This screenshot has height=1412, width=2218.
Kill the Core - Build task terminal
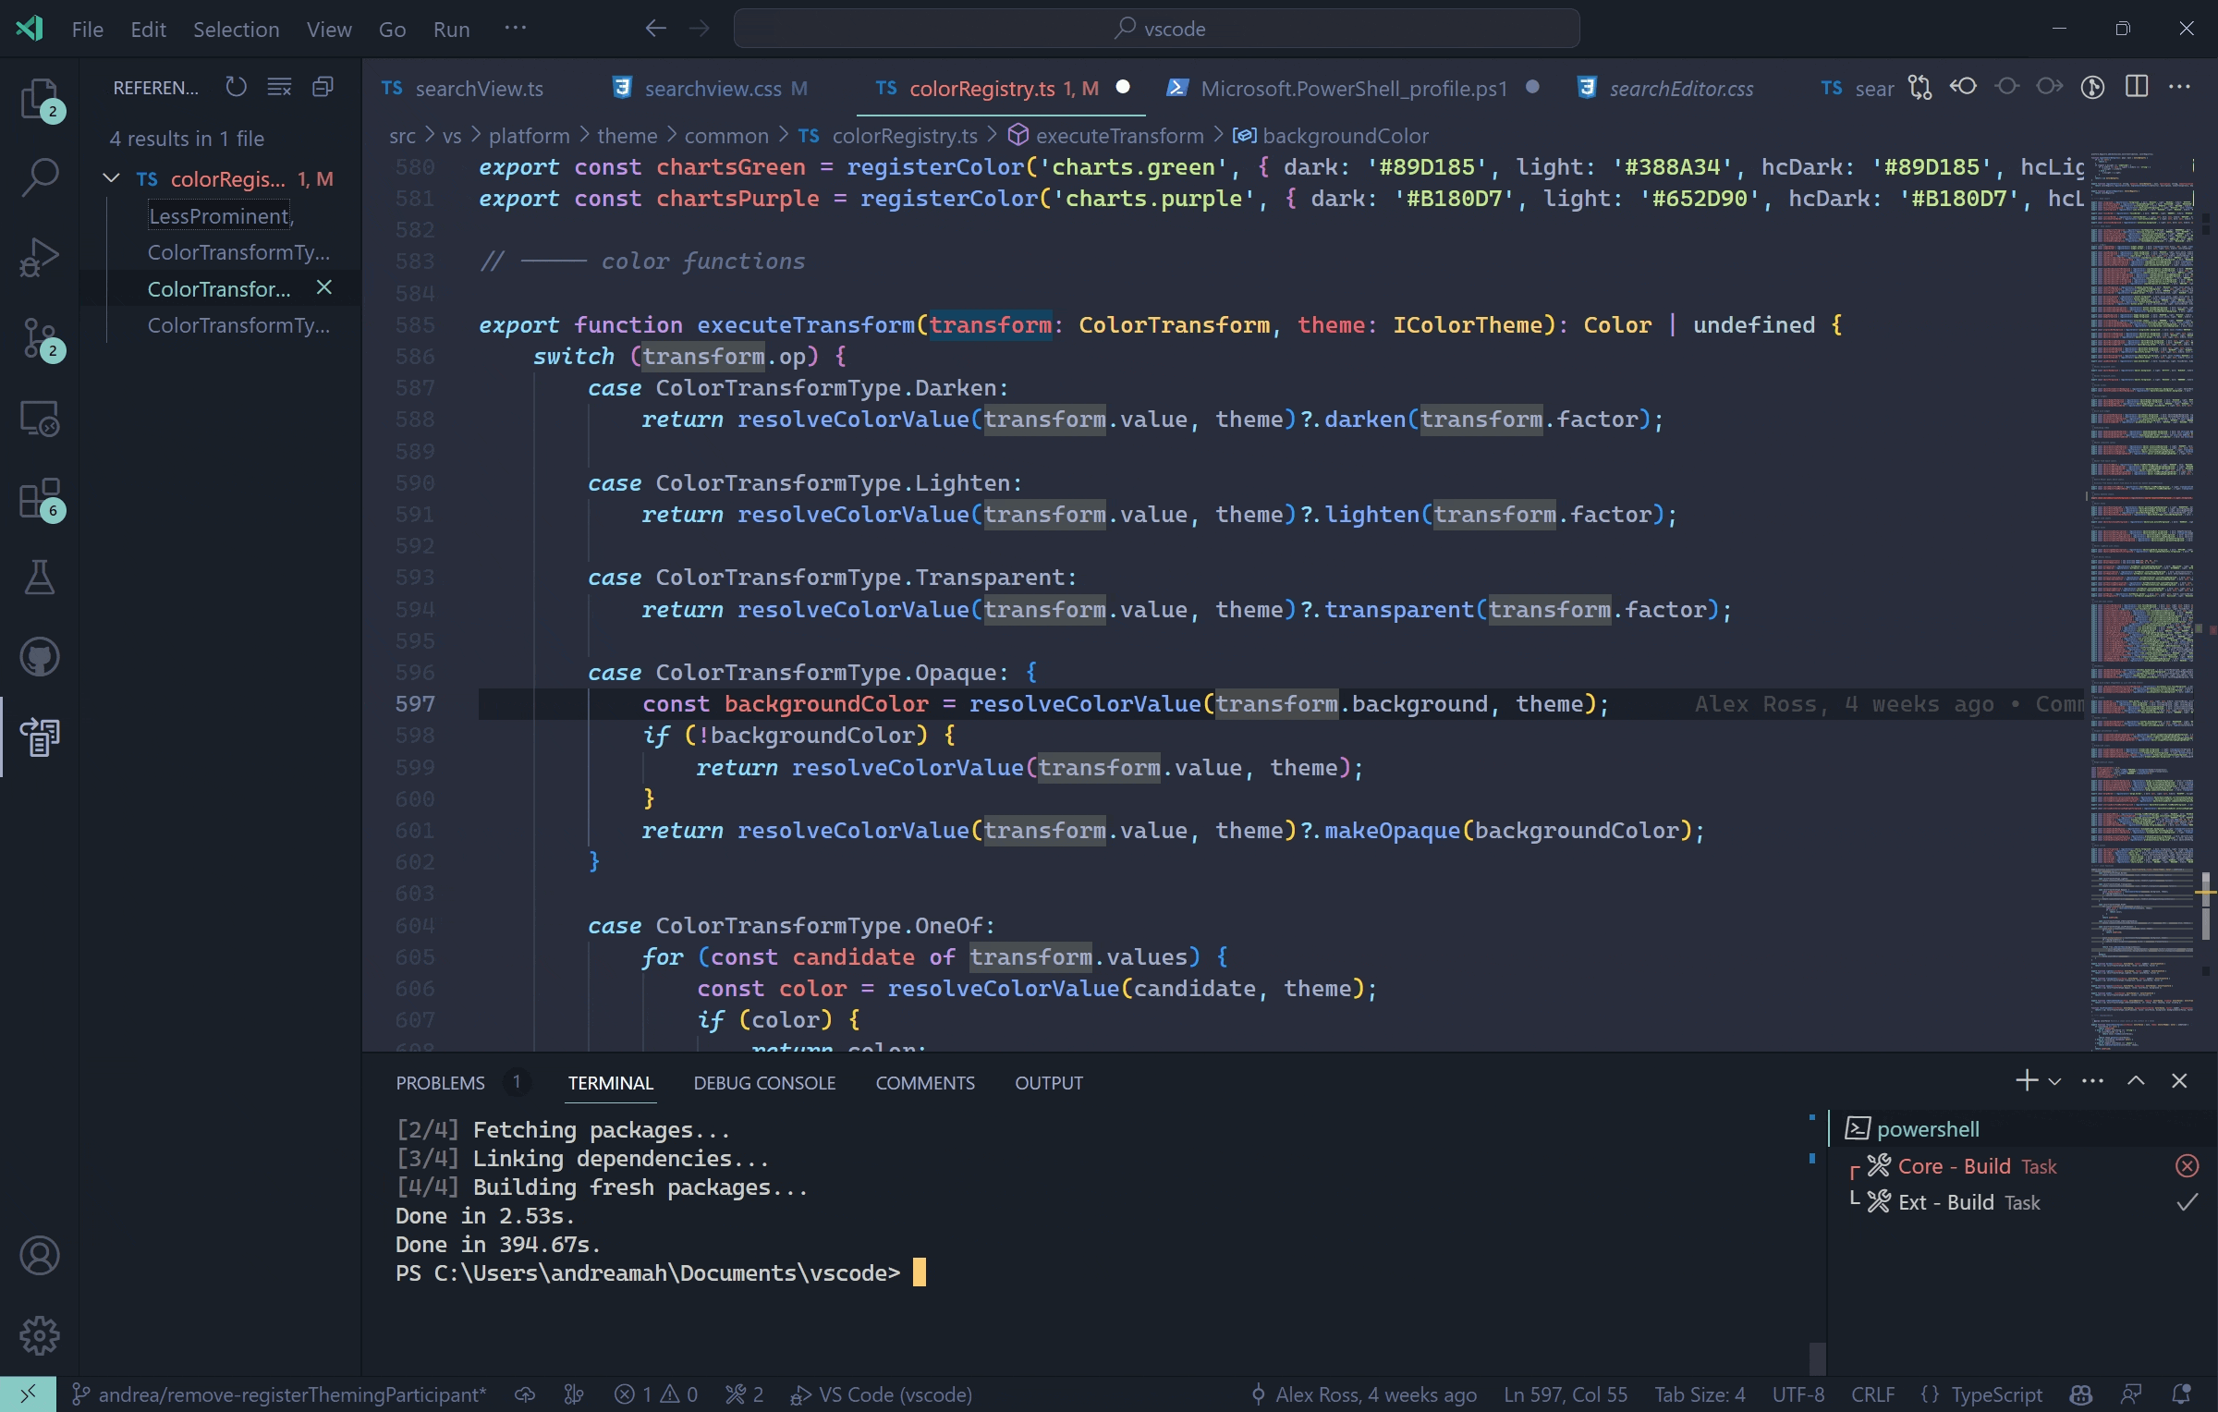pyautogui.click(x=2187, y=1165)
